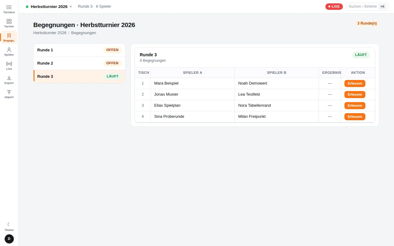
Task: Select the running Runde 3 entry
Action: click(x=79, y=77)
